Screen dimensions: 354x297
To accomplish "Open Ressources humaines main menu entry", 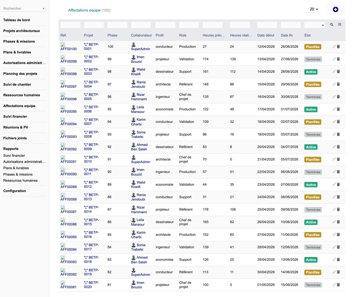I will tap(22, 95).
